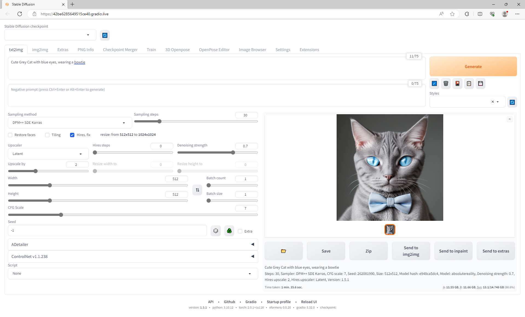Viewport: 525px width, 317px height.
Task: Refresh the Stable Diffusion checkpoint list
Action: (x=105, y=35)
